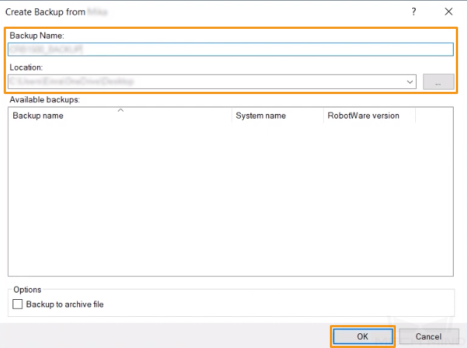467x348 pixels.
Task: Click the Available backups label
Action: click(44, 100)
